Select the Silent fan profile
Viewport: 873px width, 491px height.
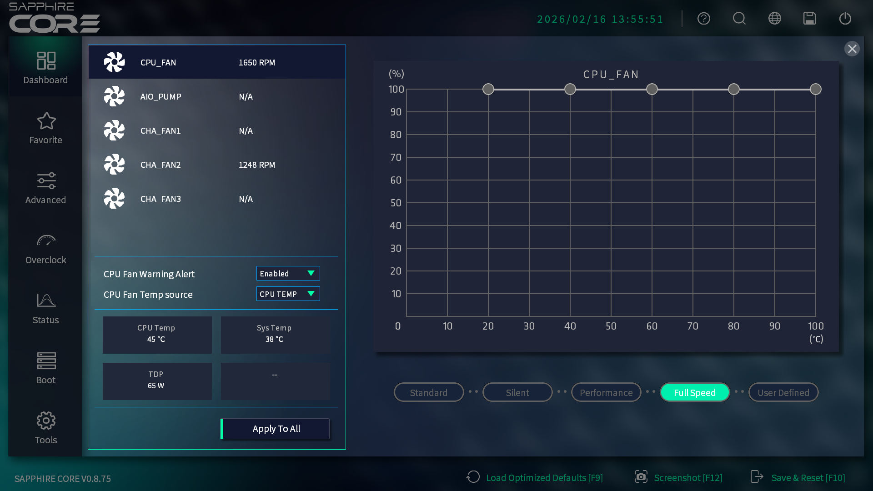point(517,392)
